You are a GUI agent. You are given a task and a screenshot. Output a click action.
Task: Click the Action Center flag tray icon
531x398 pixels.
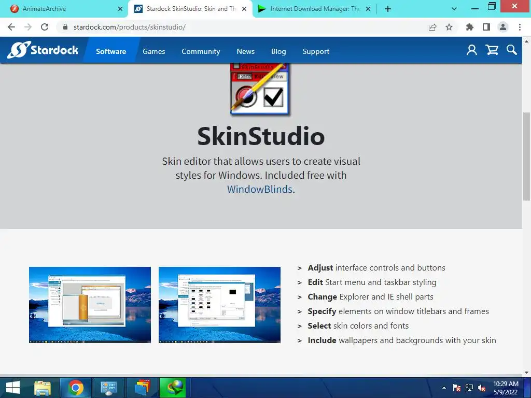pos(456,388)
